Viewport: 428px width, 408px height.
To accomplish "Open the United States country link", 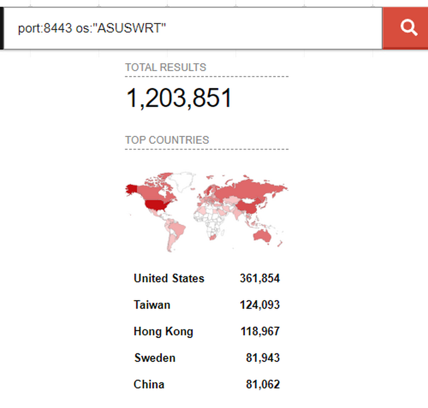I will [x=169, y=279].
